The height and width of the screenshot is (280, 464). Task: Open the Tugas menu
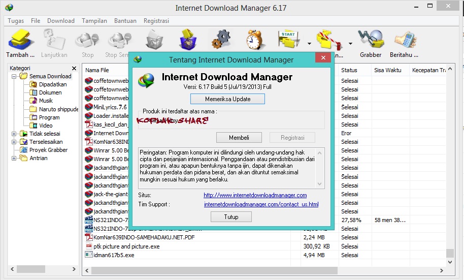(16, 21)
